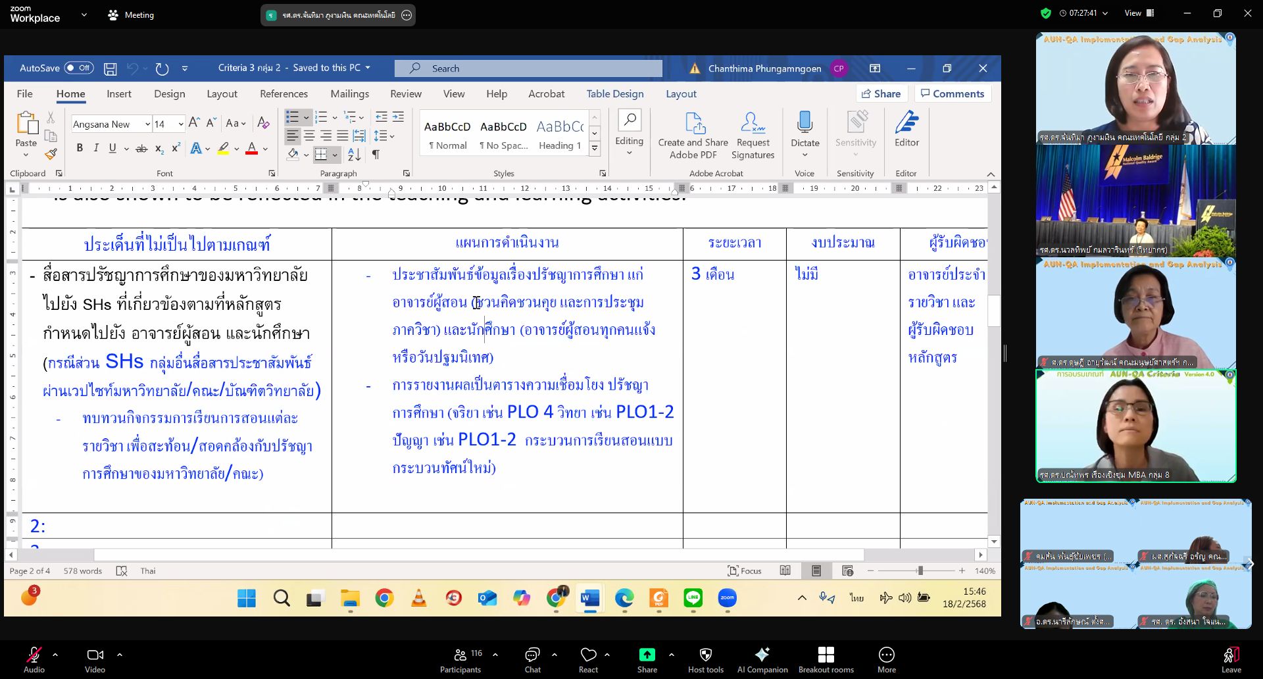Click the highlight color swatch button
The height and width of the screenshot is (679, 1263).
pos(223,149)
